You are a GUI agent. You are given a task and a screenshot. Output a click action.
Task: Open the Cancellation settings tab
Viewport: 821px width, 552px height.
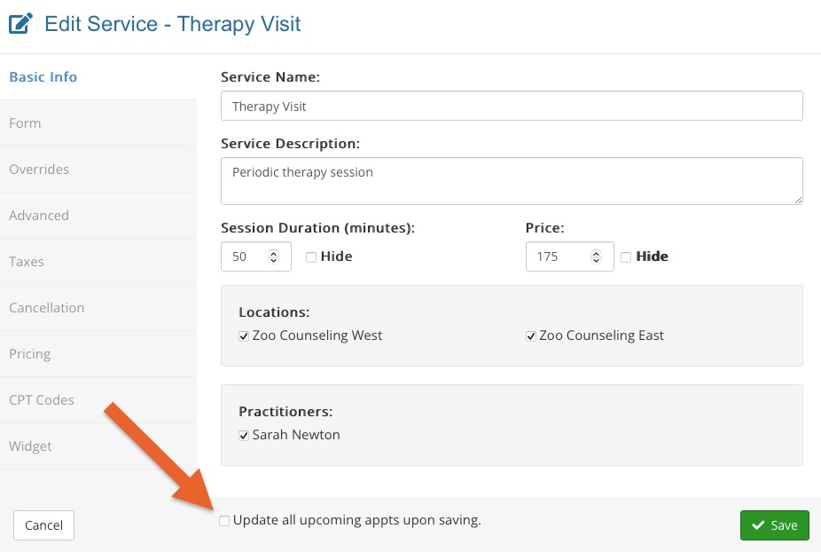pyautogui.click(x=98, y=308)
